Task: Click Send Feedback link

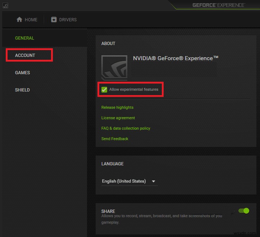Action: coord(115,139)
